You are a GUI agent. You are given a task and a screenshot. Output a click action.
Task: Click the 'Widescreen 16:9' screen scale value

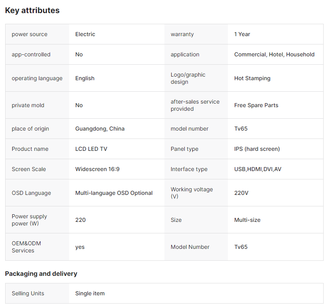point(97,169)
